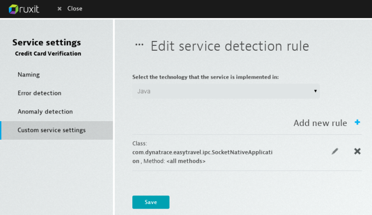Screen dimensions: 372x215
Task: Delete the SocketNativeApplication rule with the X icon
Action: 357,151
